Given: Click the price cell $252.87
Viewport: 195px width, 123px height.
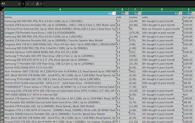Looking at the screenshot, I should coord(188,79).
